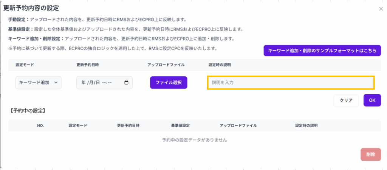Click the NO. column header in reservation table
387x170 pixels.
[41, 125]
